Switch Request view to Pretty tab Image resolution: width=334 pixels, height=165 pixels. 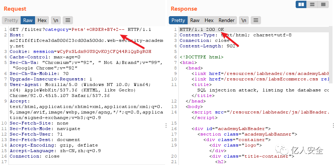[x=11, y=20]
